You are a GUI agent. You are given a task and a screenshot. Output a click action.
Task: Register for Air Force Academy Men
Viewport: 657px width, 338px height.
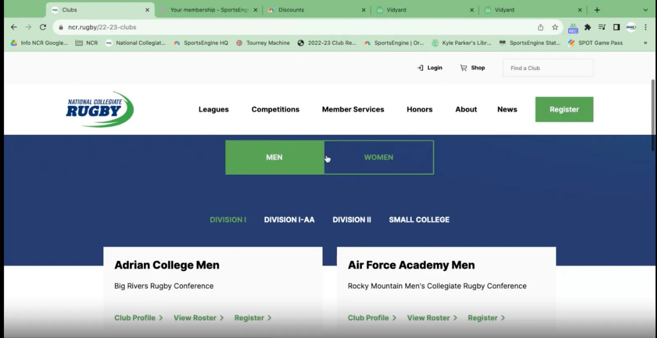[x=487, y=318]
